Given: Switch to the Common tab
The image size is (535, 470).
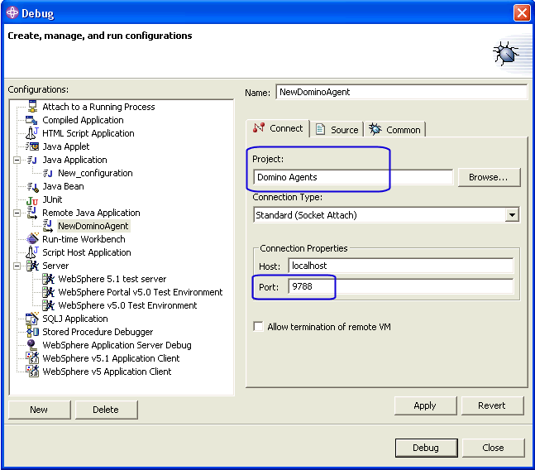Looking at the screenshot, I should (x=394, y=130).
